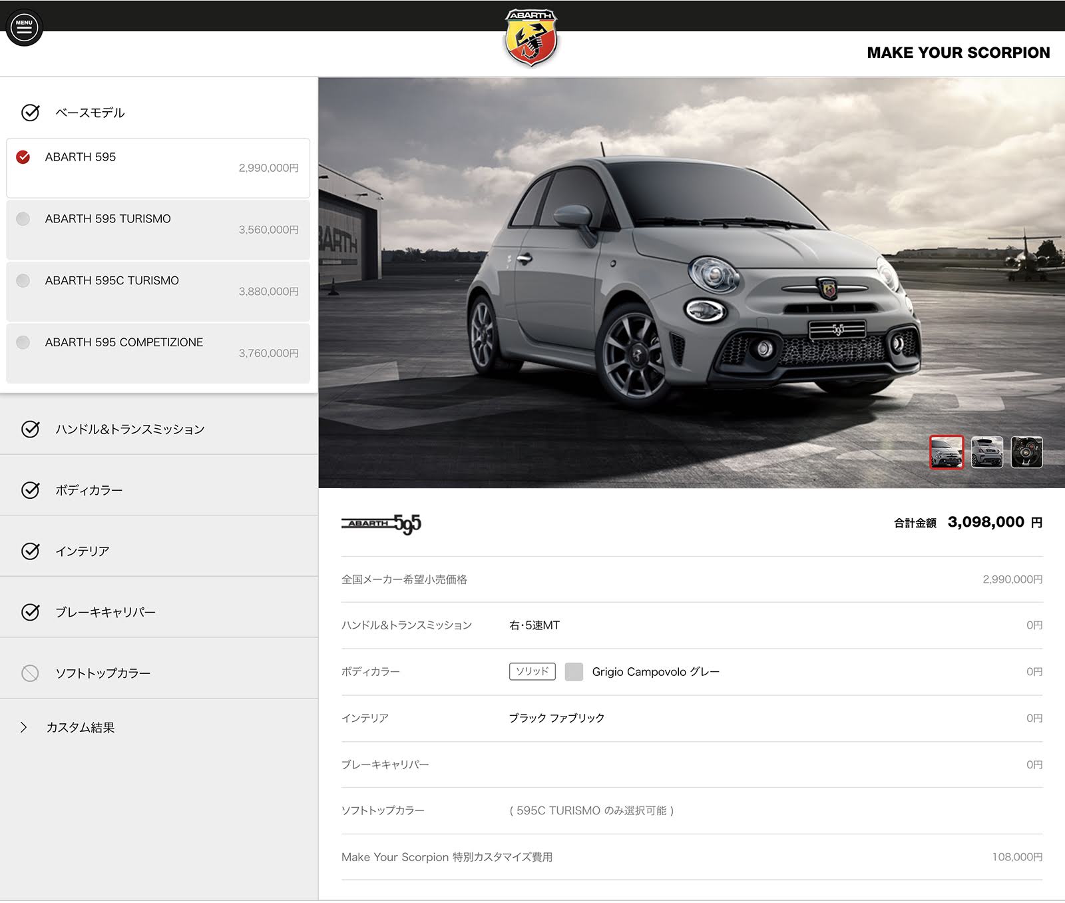Open the round MENU hamburger button

coord(24,27)
